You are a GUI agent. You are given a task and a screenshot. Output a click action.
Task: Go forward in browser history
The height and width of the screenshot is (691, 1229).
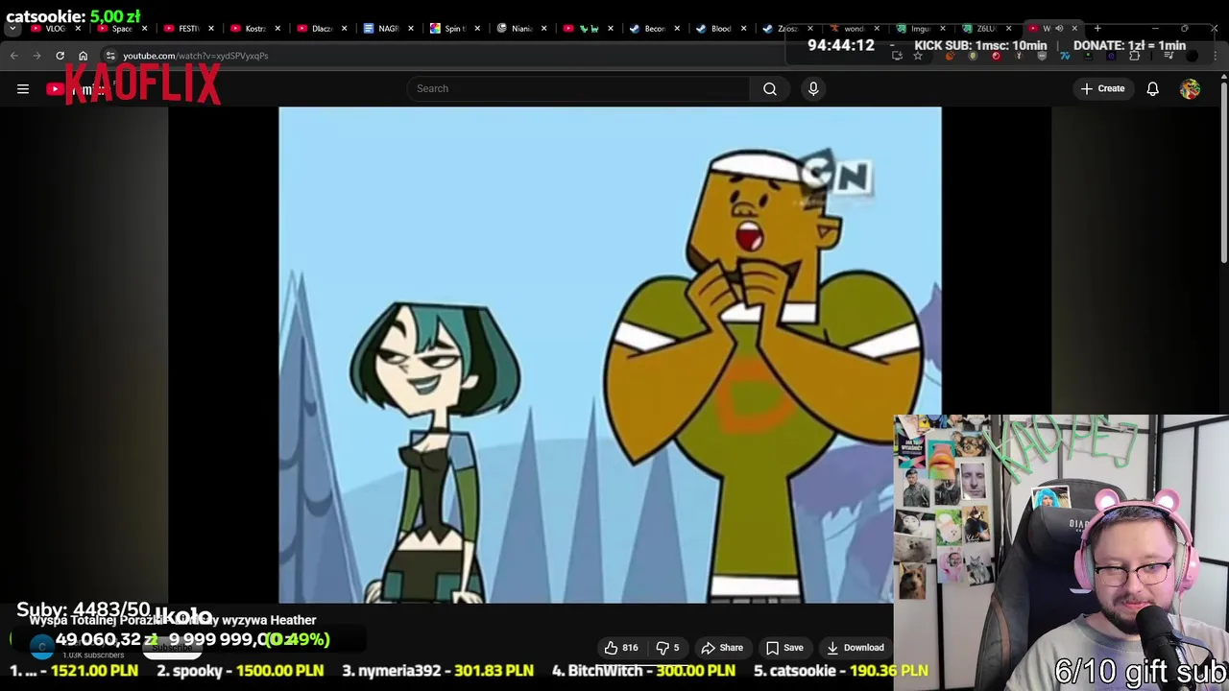(36, 56)
